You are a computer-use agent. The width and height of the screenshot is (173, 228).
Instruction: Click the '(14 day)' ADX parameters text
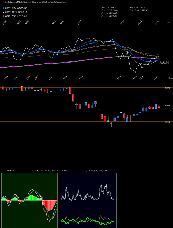pyautogui.click(x=90, y=171)
